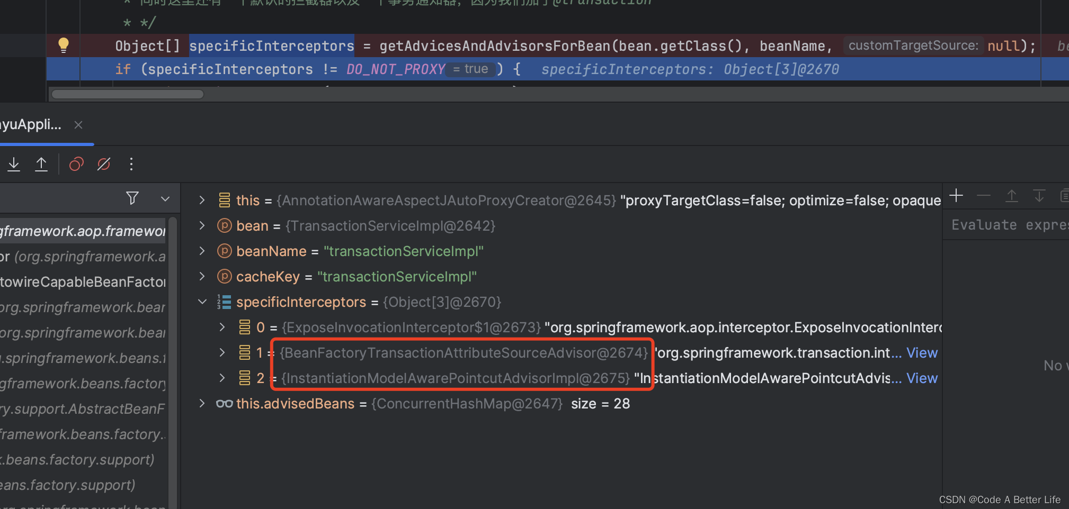
Task: Click the 'size = 28' value text
Action: [x=600, y=404]
